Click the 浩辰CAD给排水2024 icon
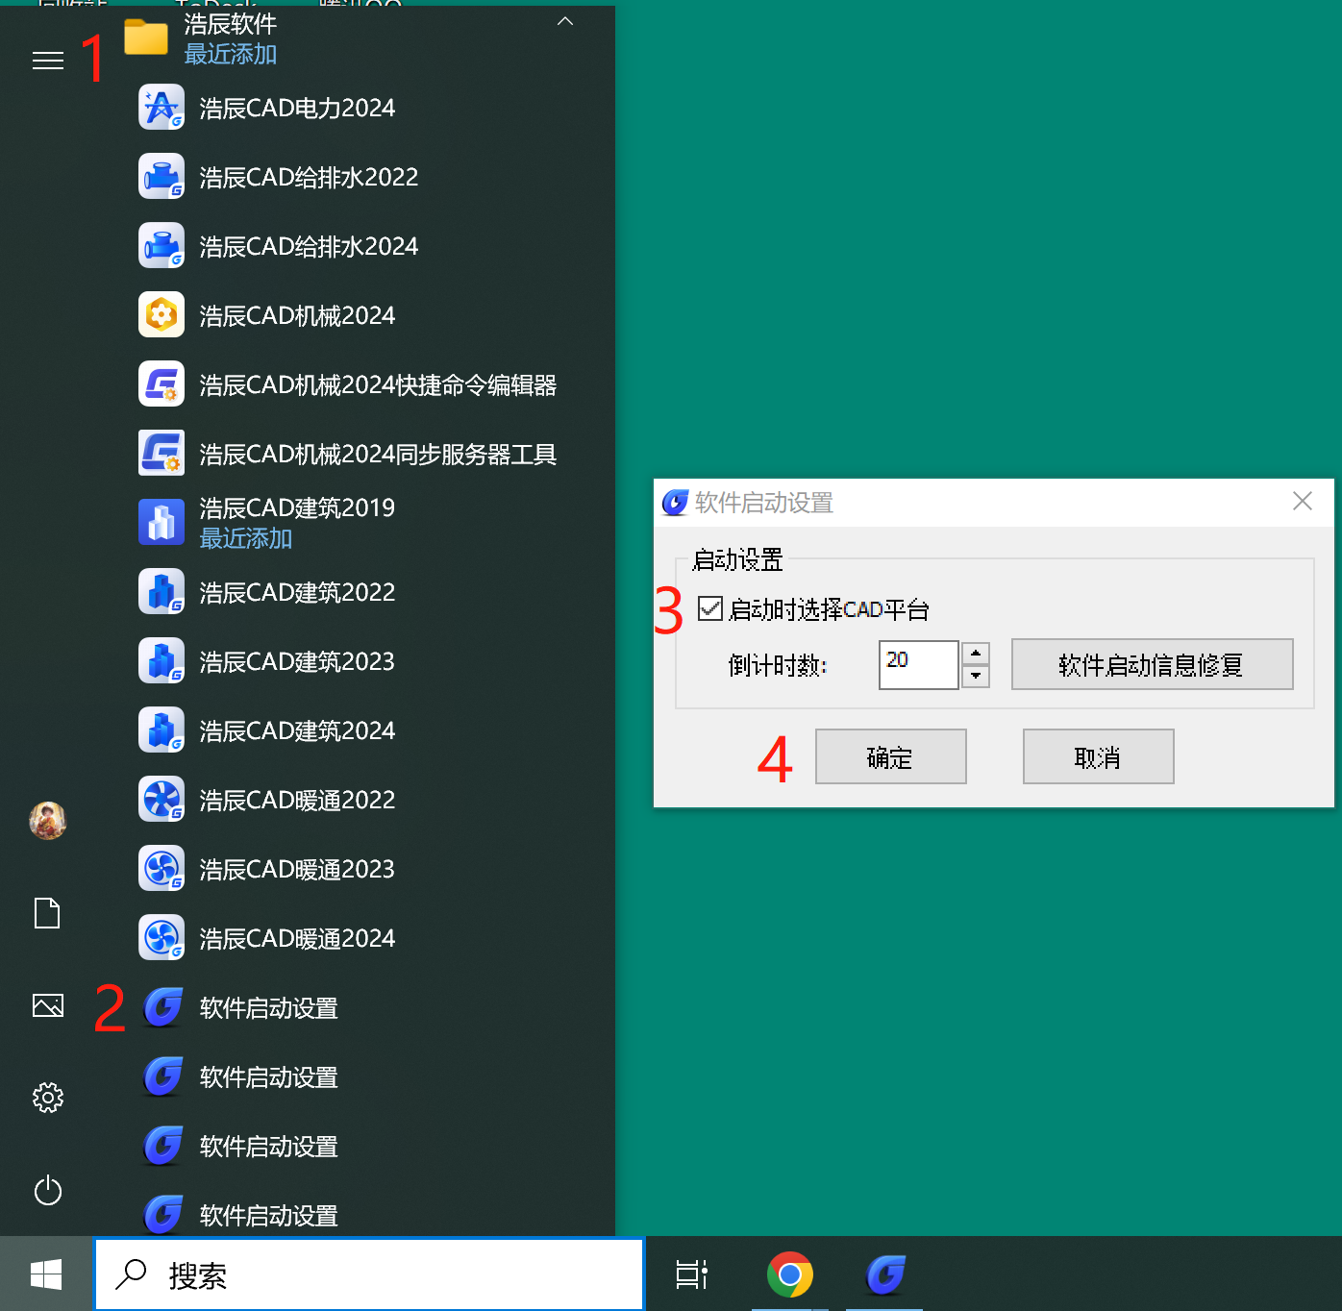Viewport: 1342px width, 1311px height. tap(162, 246)
